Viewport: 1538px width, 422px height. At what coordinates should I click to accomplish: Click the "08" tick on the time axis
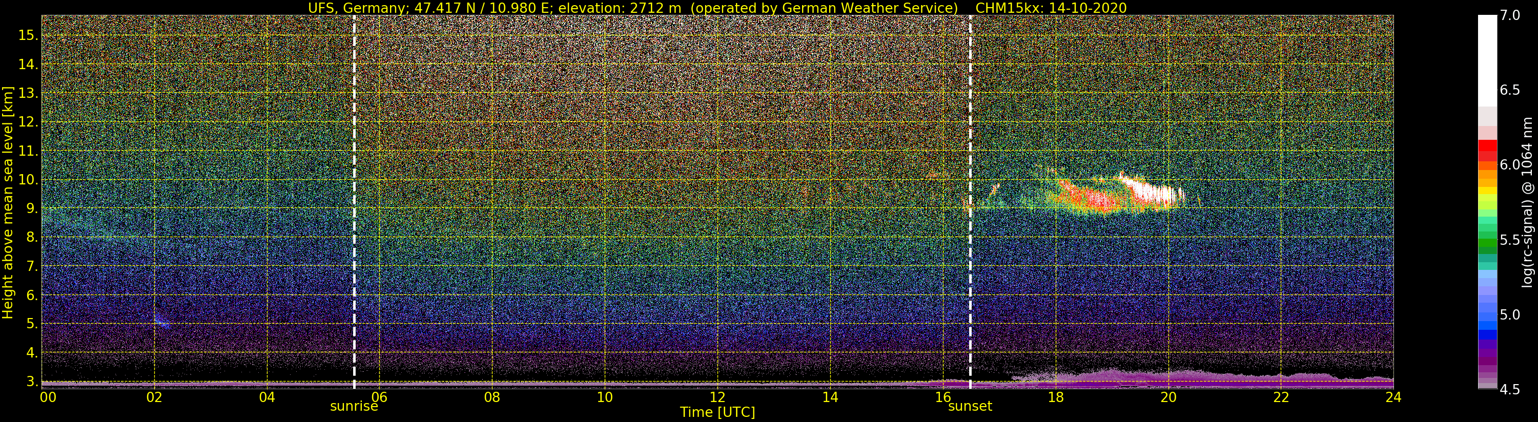(492, 397)
